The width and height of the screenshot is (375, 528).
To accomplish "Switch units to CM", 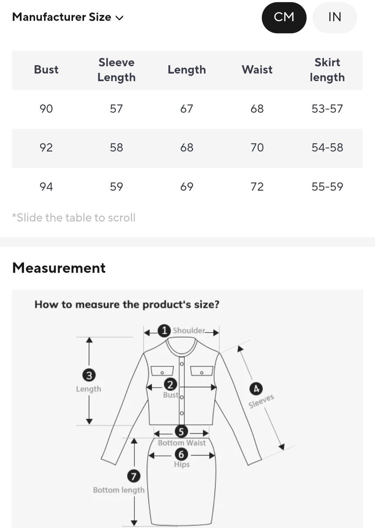I will 284,17.
